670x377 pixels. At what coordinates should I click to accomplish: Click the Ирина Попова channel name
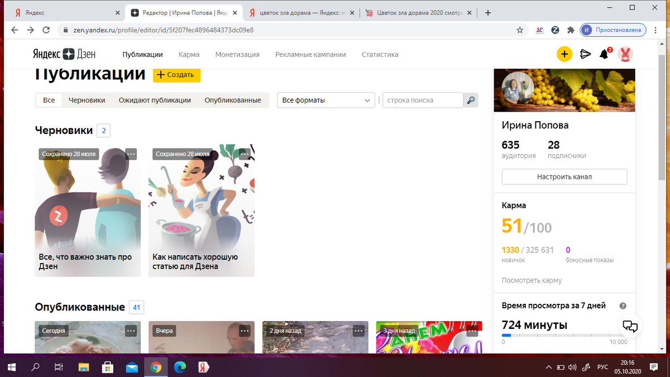[535, 126]
